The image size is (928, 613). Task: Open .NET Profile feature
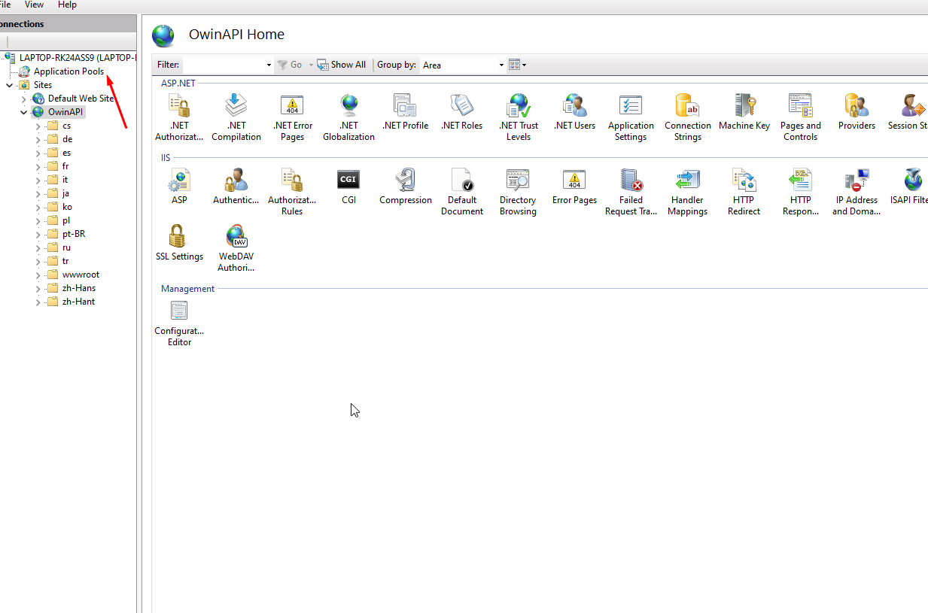[405, 112]
